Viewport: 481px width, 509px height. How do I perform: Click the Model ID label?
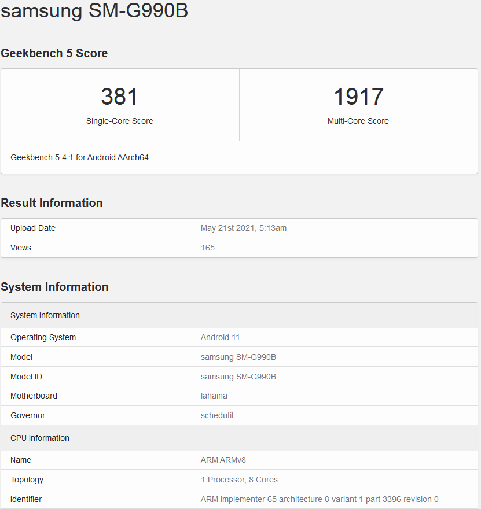tap(26, 377)
